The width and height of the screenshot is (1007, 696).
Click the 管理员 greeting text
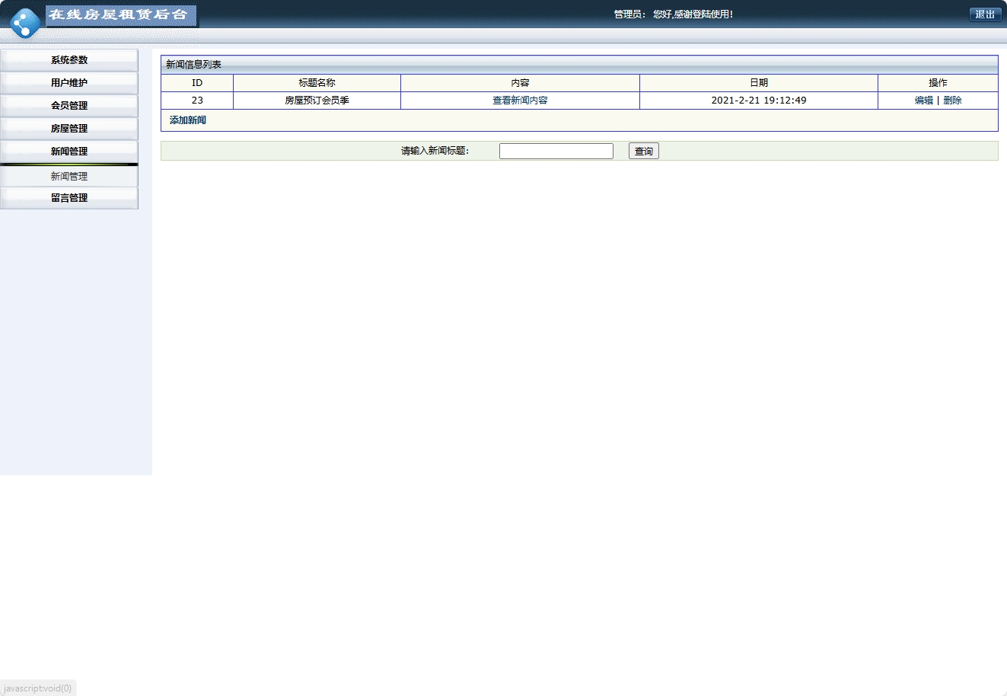tap(674, 14)
